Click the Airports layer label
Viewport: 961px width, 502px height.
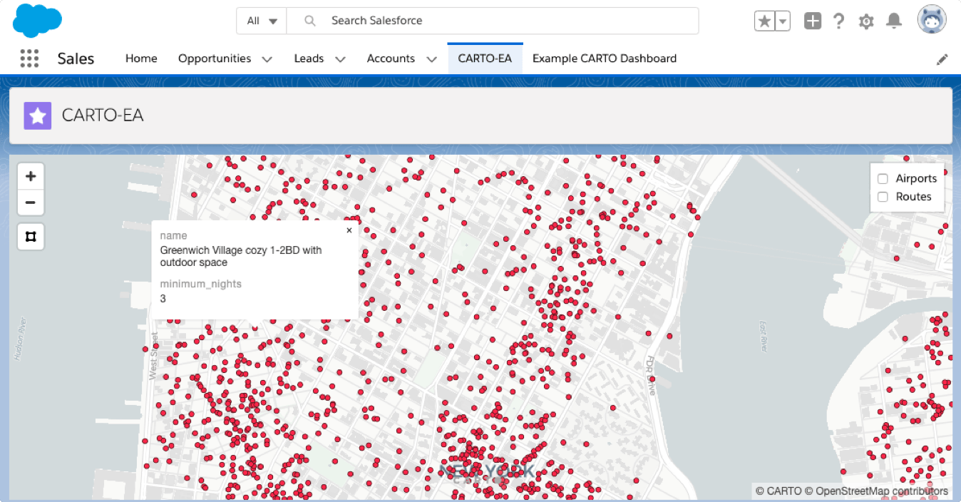tap(916, 179)
